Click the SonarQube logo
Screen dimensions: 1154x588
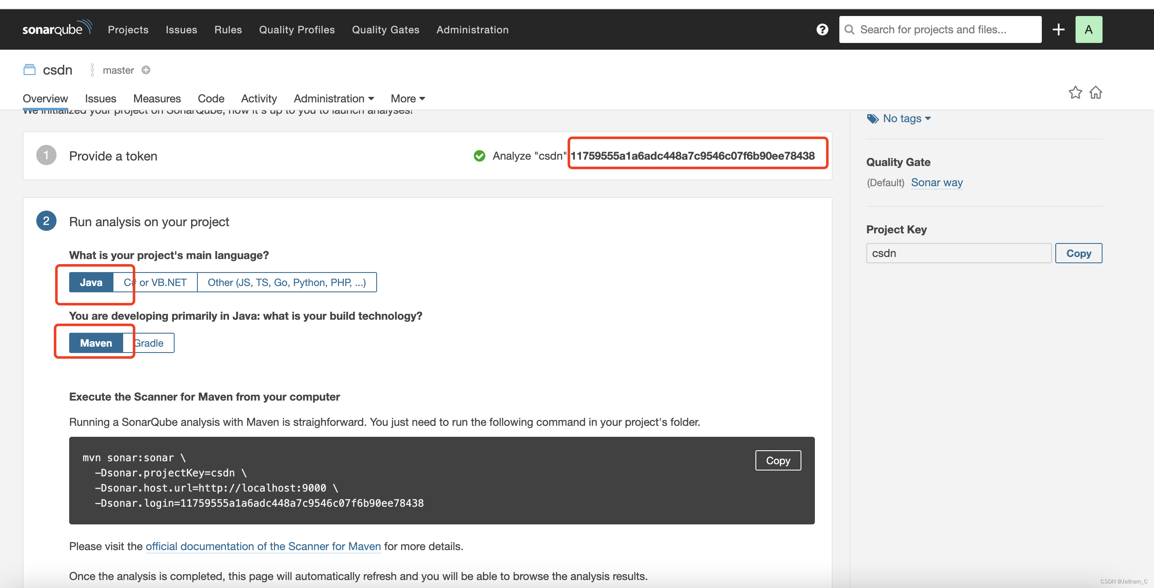point(57,29)
